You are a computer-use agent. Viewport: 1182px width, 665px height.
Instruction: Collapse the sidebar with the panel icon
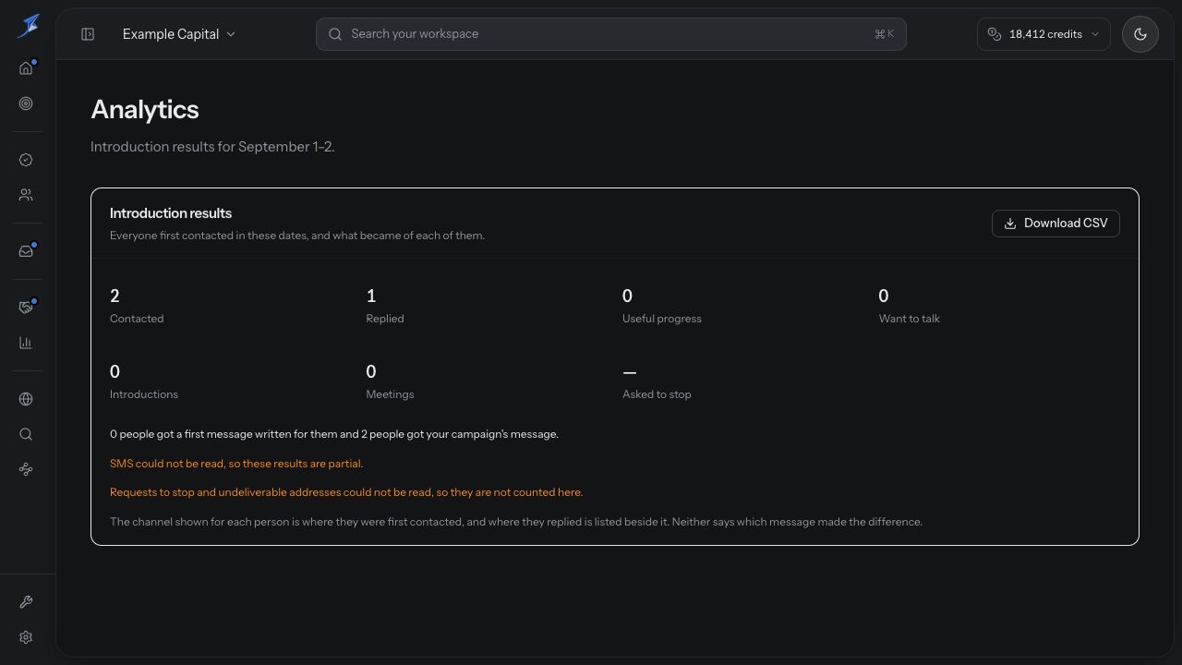click(88, 34)
